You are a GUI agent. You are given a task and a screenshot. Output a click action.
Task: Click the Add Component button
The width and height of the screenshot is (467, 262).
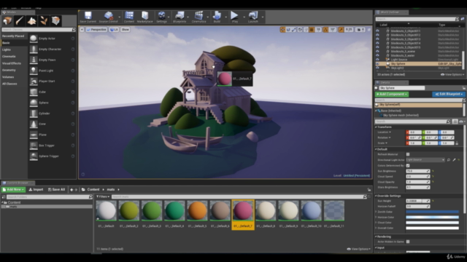[392, 94]
